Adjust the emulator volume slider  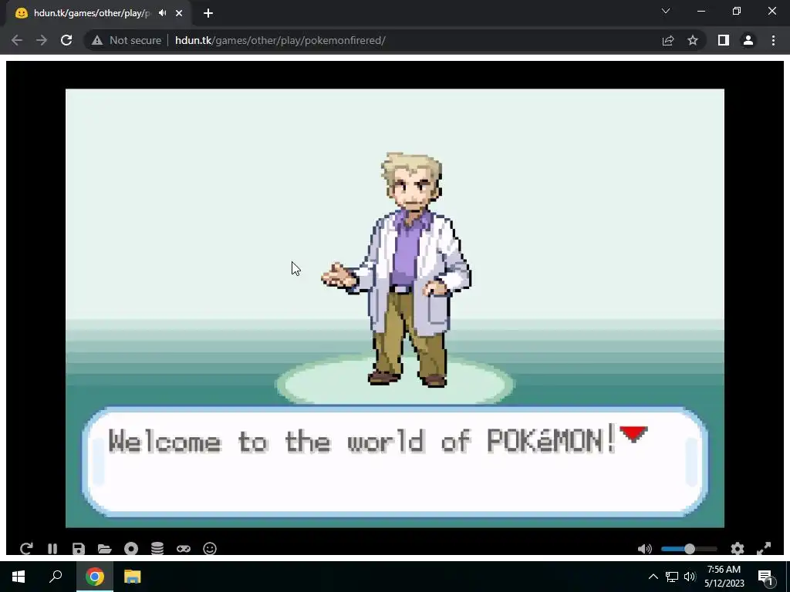[689, 549]
